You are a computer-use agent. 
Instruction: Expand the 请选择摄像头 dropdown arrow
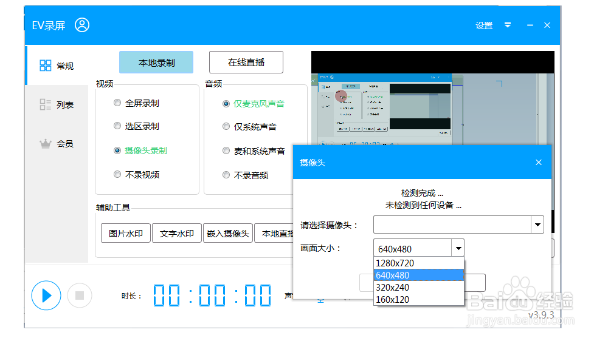[537, 225]
